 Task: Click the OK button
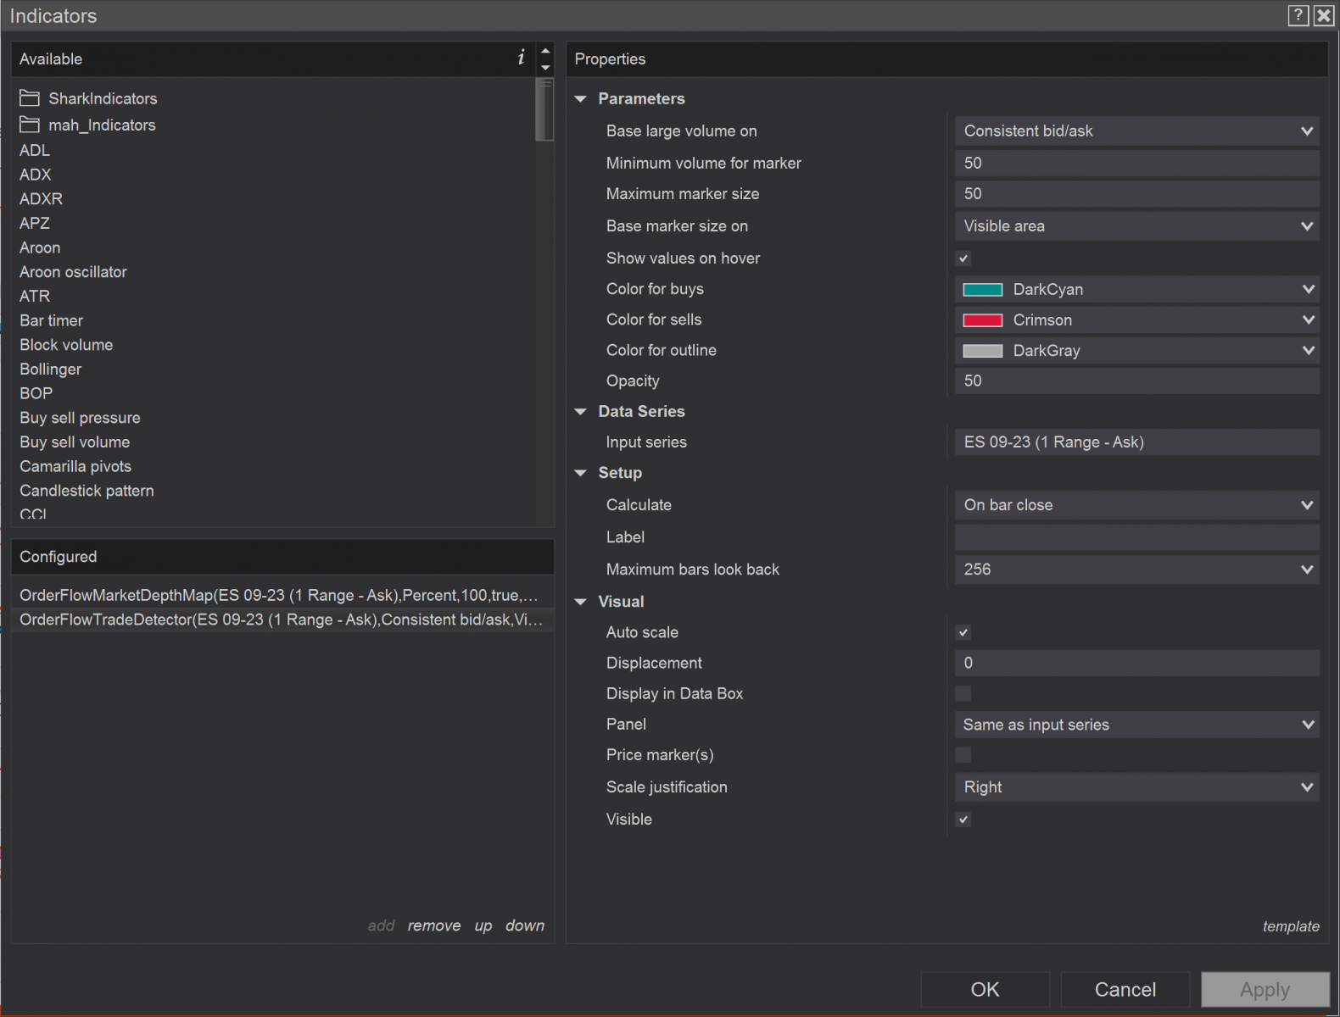point(985,989)
